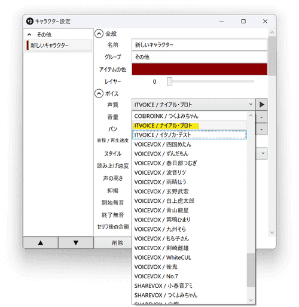This screenshot has height=307, width=299.
Task: Choose VOICEVOX / 四国めたん voice
Action: 190,144
